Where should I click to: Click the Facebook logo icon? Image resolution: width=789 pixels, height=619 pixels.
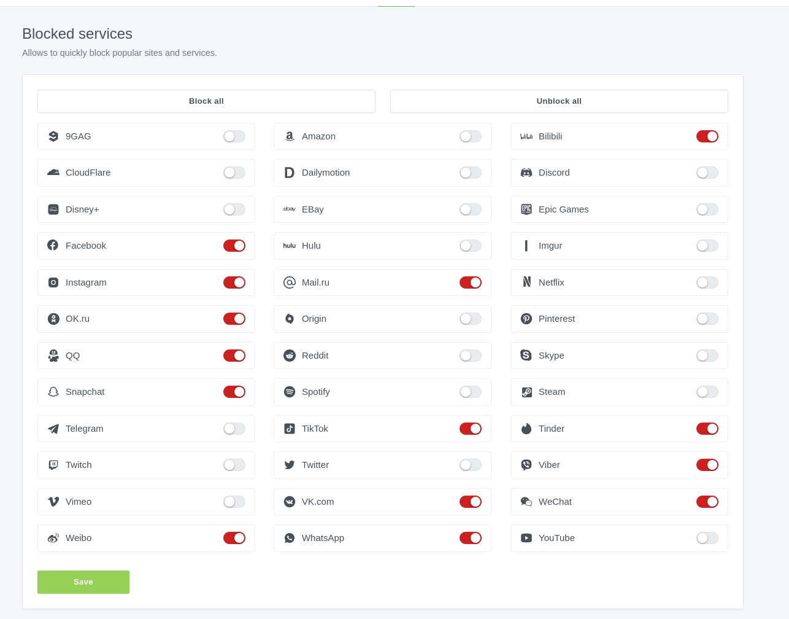coord(53,246)
